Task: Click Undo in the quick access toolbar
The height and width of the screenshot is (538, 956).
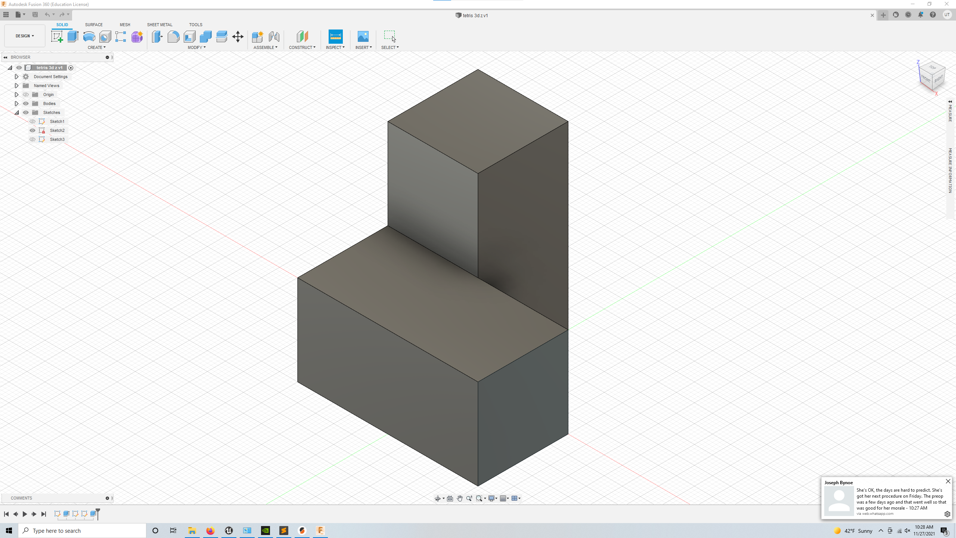Action: 47,15
